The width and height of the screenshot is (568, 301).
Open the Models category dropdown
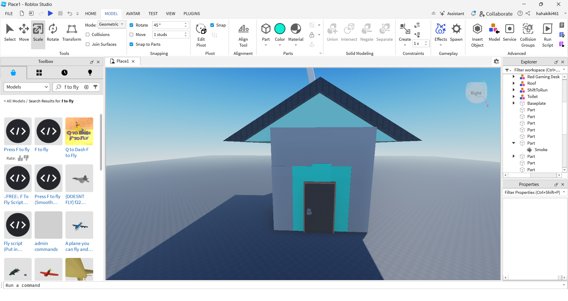[26, 87]
